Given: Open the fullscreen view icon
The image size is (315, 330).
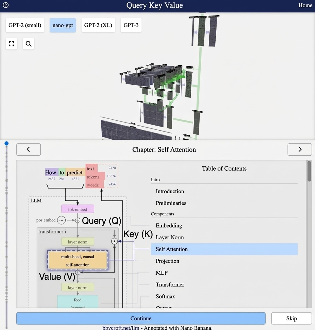Looking at the screenshot, I should [11, 44].
